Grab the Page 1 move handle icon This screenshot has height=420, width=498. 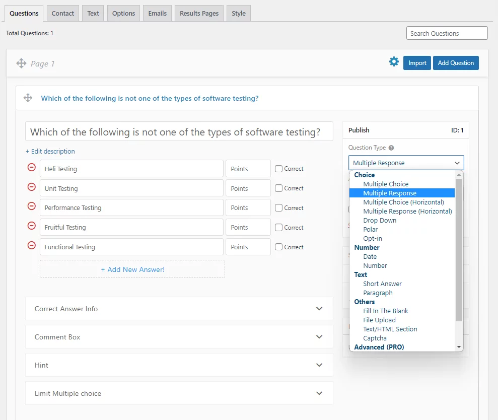pos(21,63)
